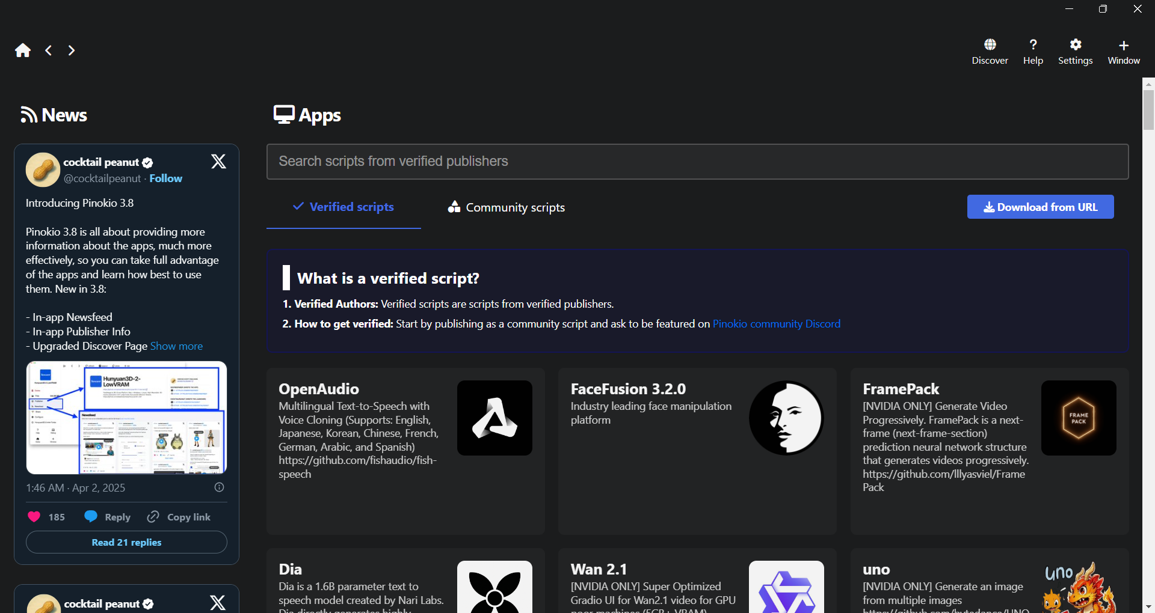
Task: Go to the Home icon
Action: coord(23,50)
